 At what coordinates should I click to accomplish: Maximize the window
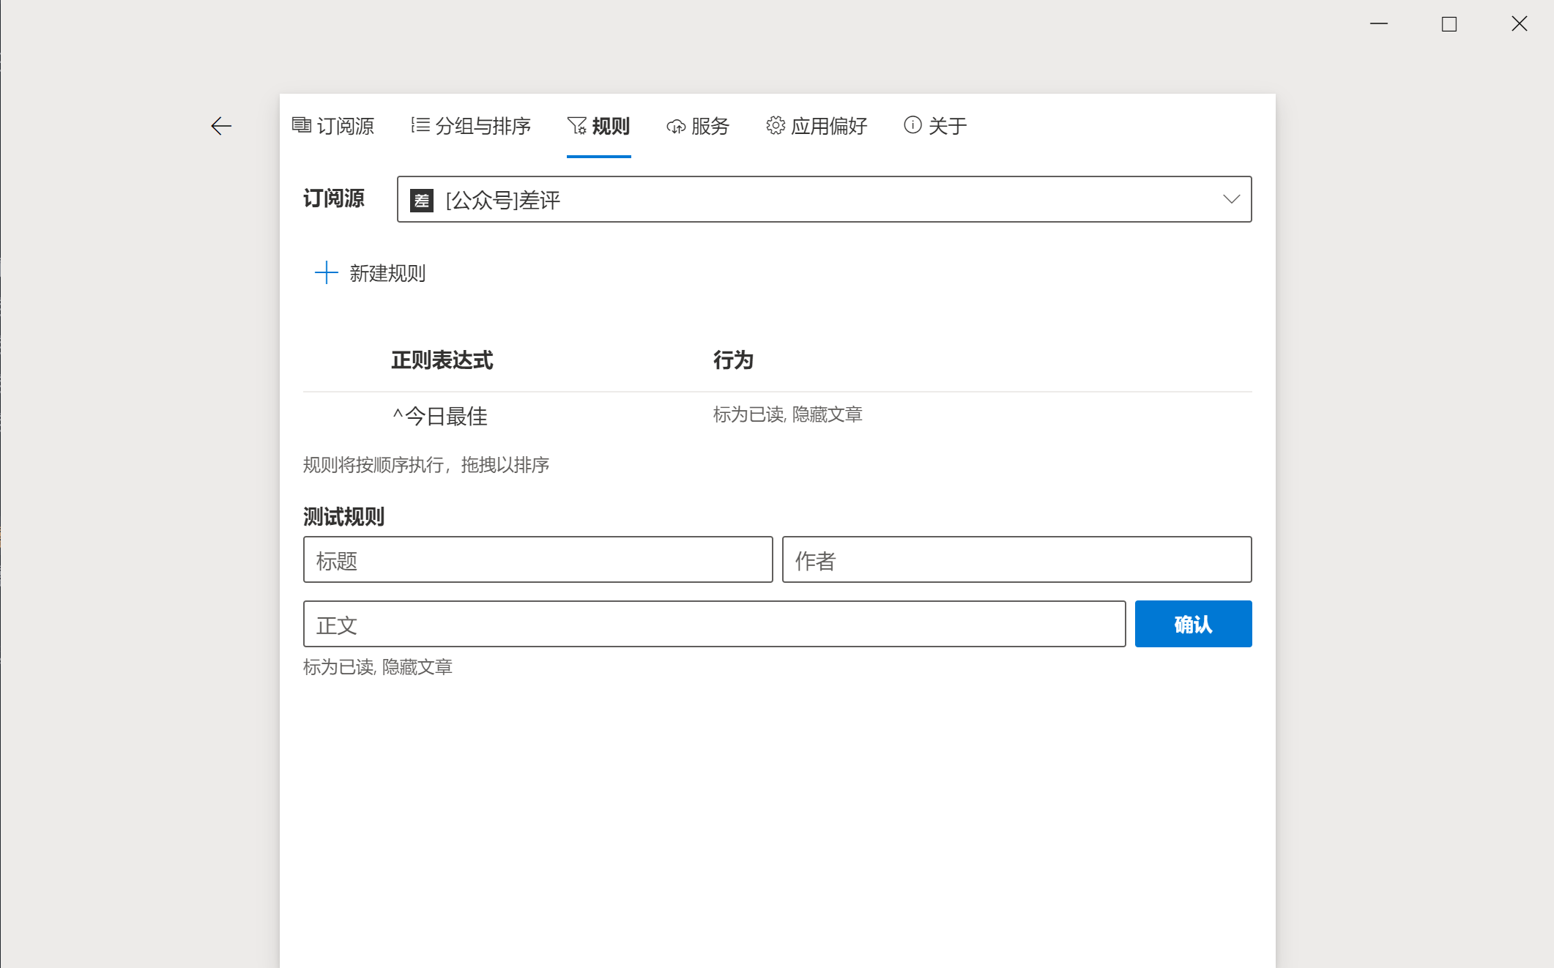click(1449, 24)
